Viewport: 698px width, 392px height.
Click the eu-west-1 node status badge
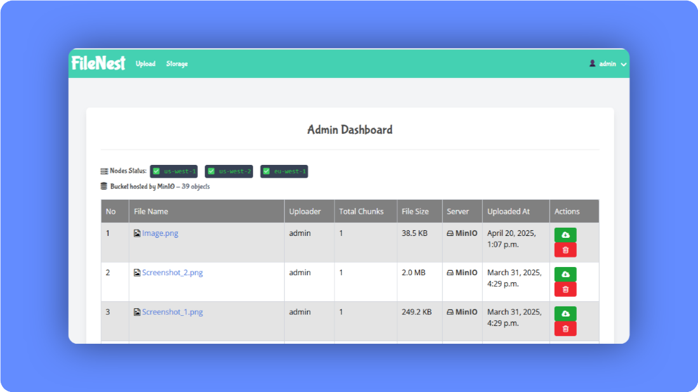284,171
